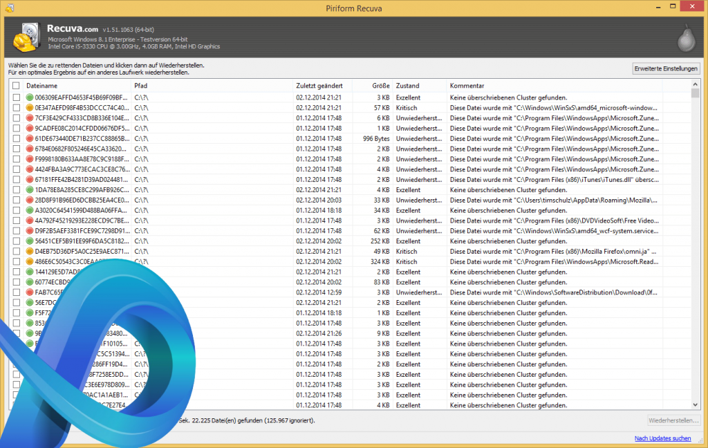Follow the Nach Updates suchen link
The width and height of the screenshot is (708, 448).
coord(662,438)
